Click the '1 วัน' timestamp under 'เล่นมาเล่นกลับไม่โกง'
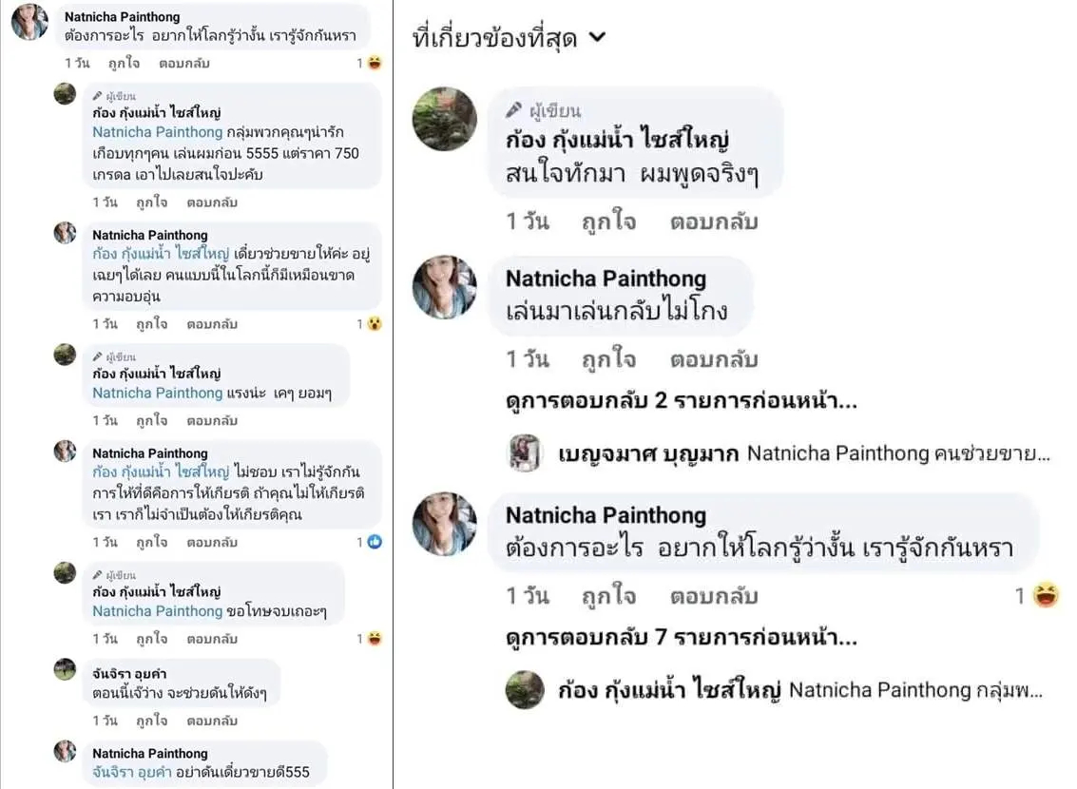The image size is (1077, 789). pyautogui.click(x=528, y=360)
